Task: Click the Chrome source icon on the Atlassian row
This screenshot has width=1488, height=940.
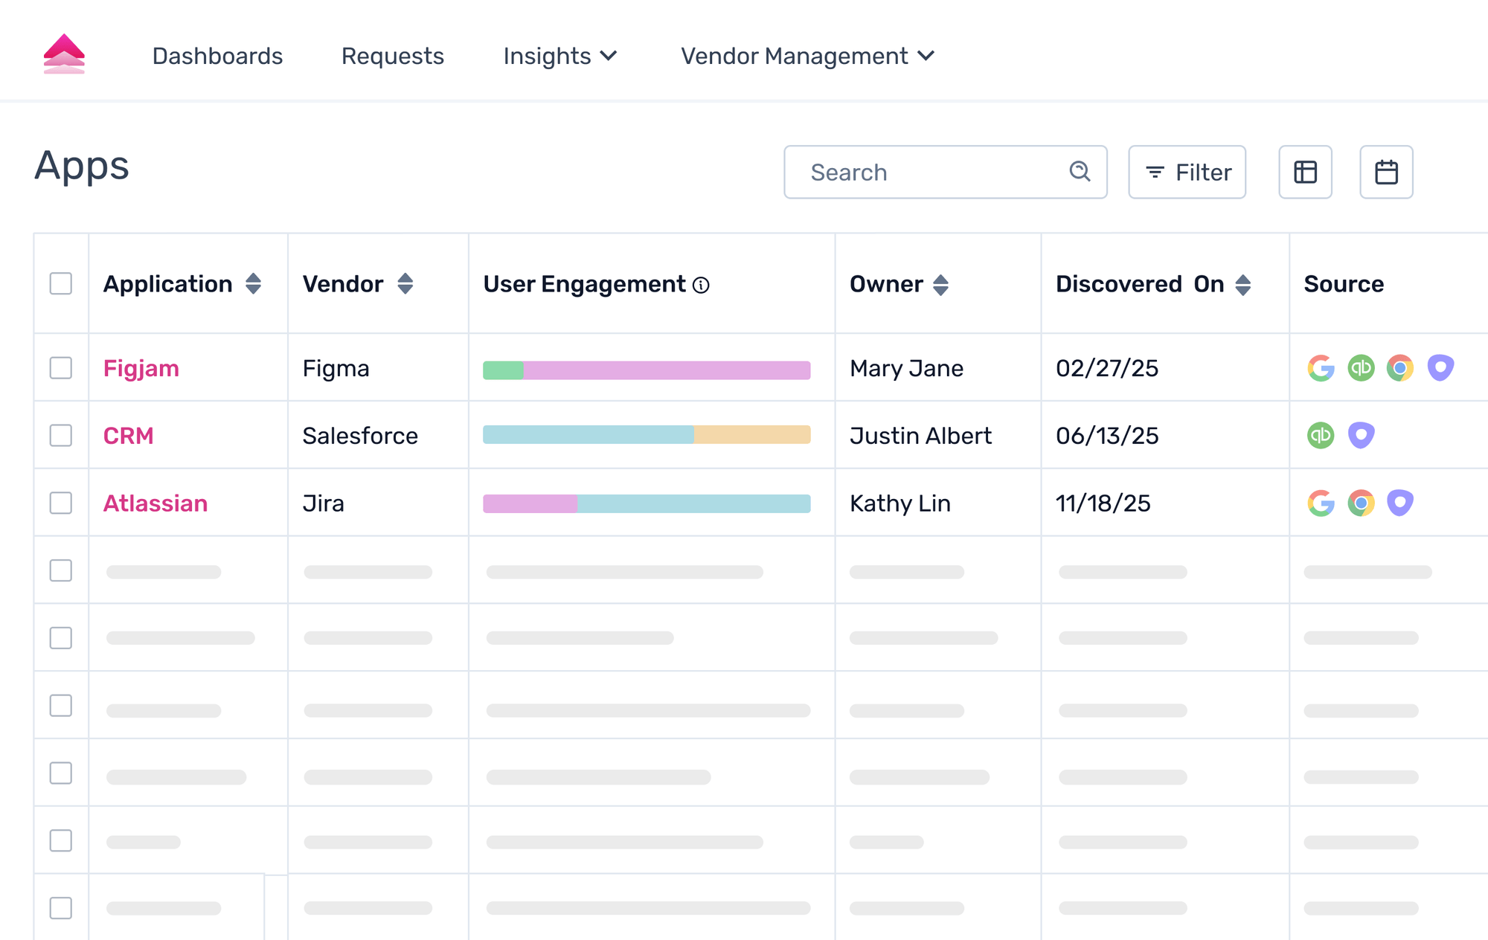Action: click(x=1360, y=502)
